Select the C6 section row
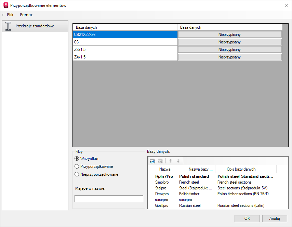The image size is (292, 227). (x=125, y=42)
